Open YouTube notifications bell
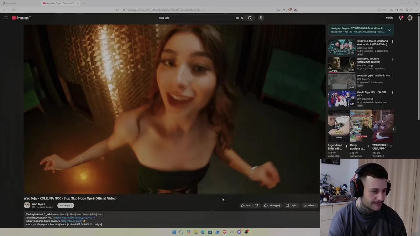The image size is (420, 236). pyautogui.click(x=401, y=18)
